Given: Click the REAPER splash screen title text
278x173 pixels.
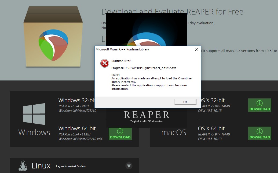Looking at the screenshot, I should (147, 115).
